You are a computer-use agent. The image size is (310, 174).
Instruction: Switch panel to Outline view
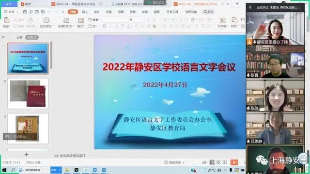tap(19, 37)
